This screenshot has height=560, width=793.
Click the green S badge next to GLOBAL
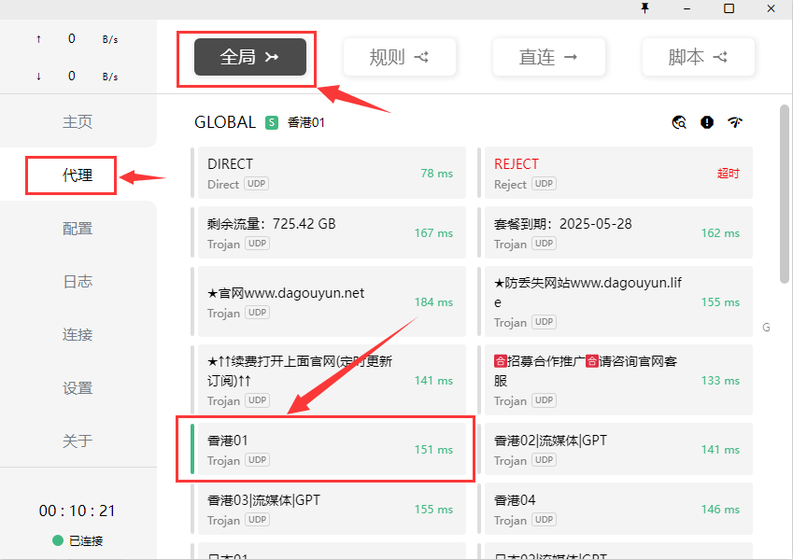tap(272, 122)
